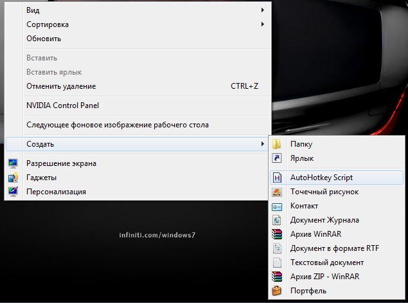408x303 pixels.
Task: Create a Документ в формате RTF
Action: point(337,248)
